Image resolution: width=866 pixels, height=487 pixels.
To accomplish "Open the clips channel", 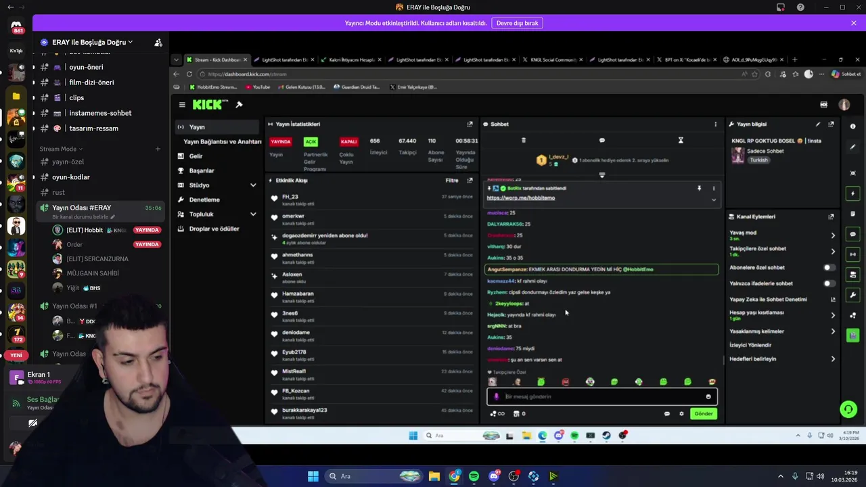I will pyautogui.click(x=76, y=97).
